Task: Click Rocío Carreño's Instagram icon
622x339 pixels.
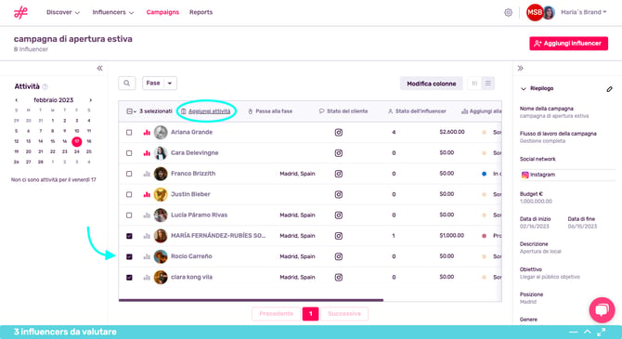Action: (x=338, y=256)
